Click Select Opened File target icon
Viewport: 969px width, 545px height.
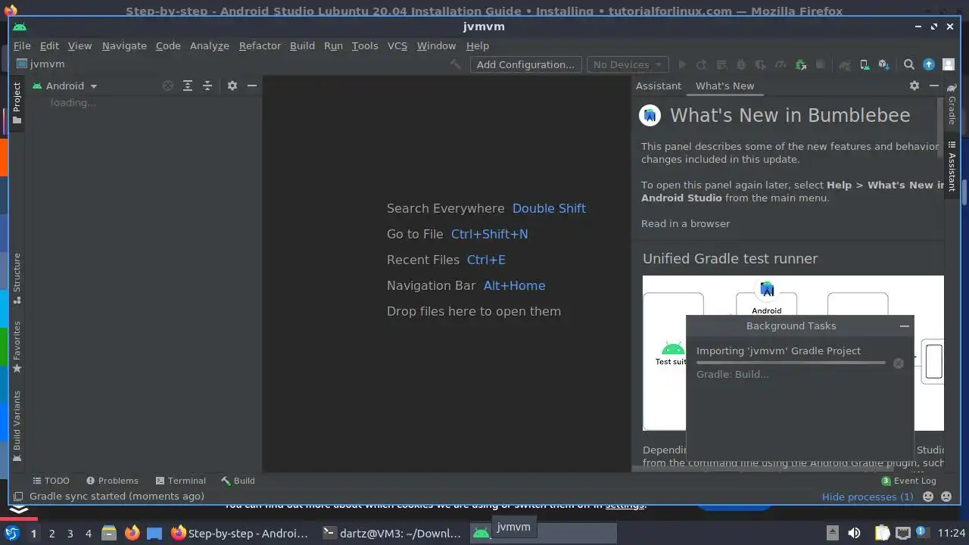tap(168, 86)
